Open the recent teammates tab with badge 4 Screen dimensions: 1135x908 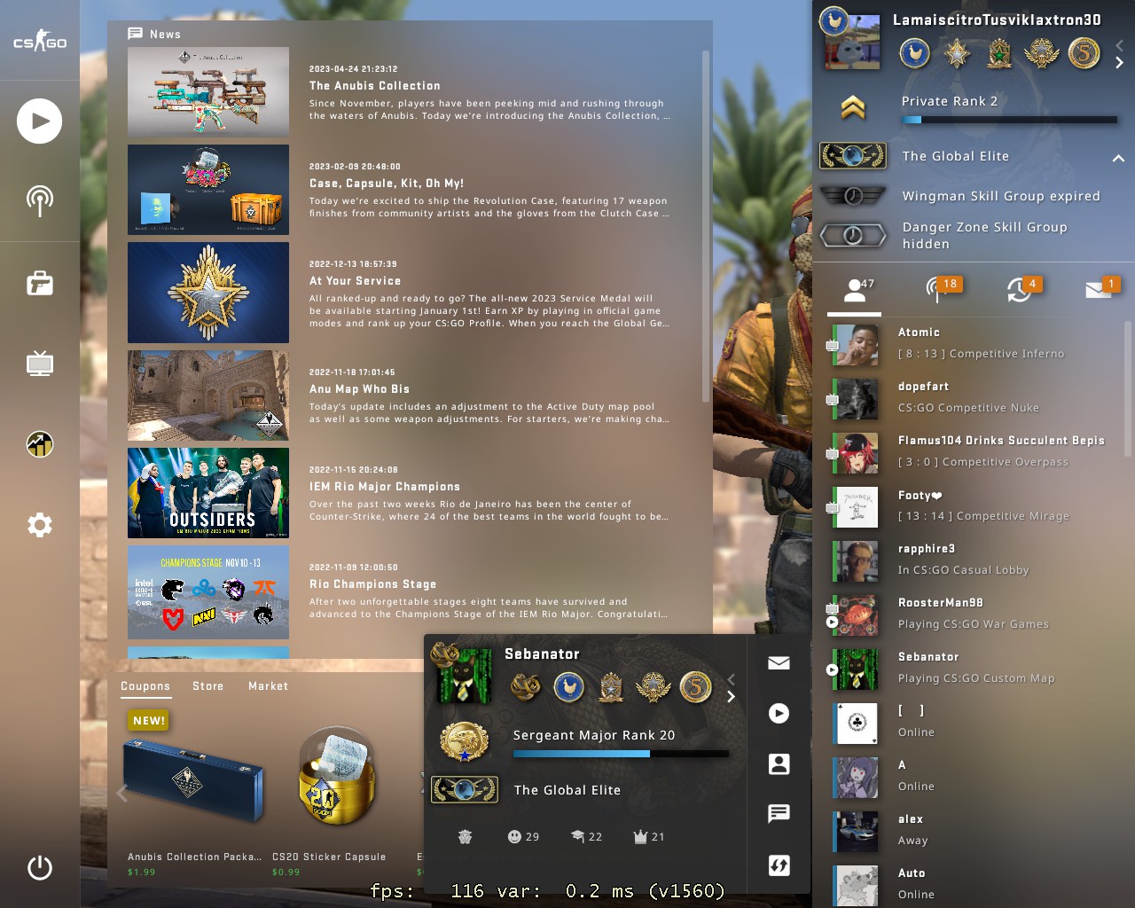[1022, 290]
